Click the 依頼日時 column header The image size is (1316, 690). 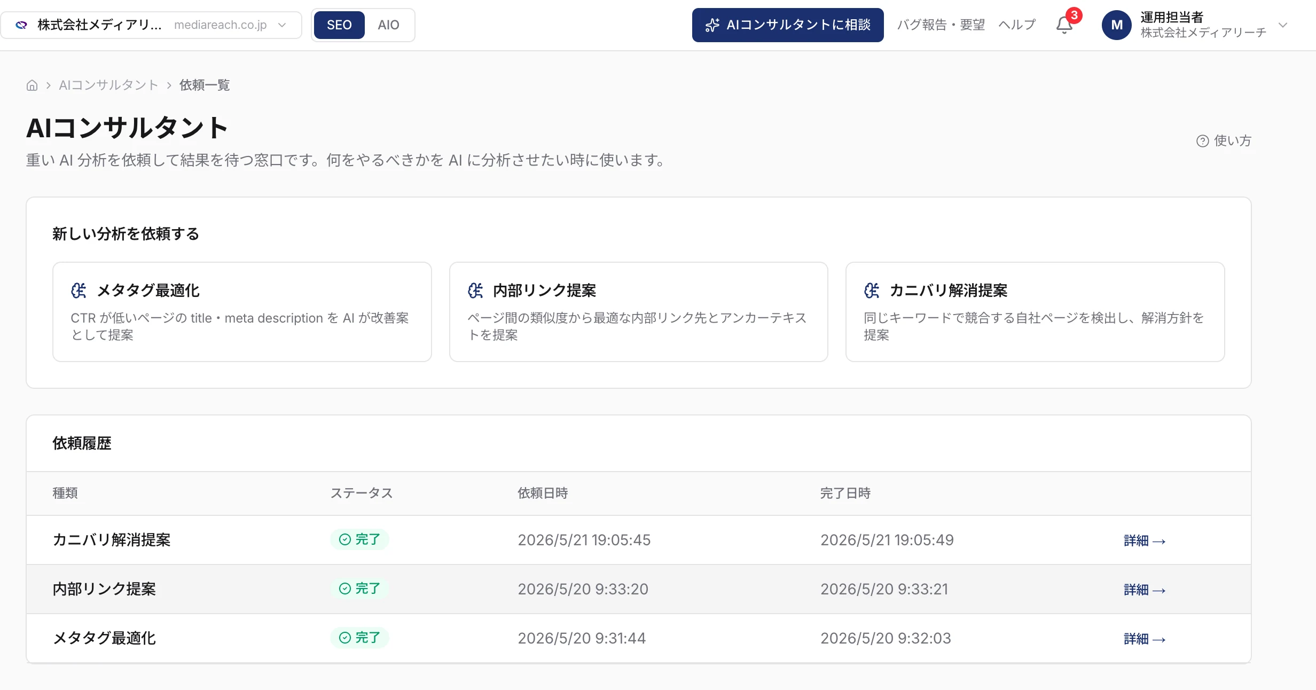click(x=543, y=493)
